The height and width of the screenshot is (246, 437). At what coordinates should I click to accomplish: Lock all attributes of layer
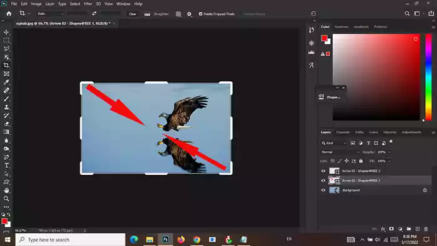[361, 160]
